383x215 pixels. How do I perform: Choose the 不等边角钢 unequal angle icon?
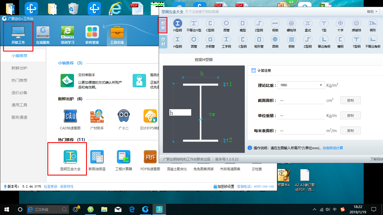pyautogui.click(x=373, y=42)
